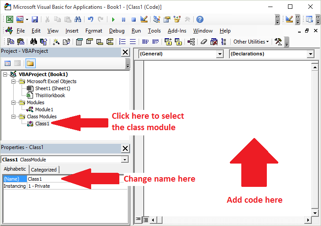This screenshot has height=226, width=321.
Task: Click the Copy icon in the Standard toolbar
Action: pos(57,19)
